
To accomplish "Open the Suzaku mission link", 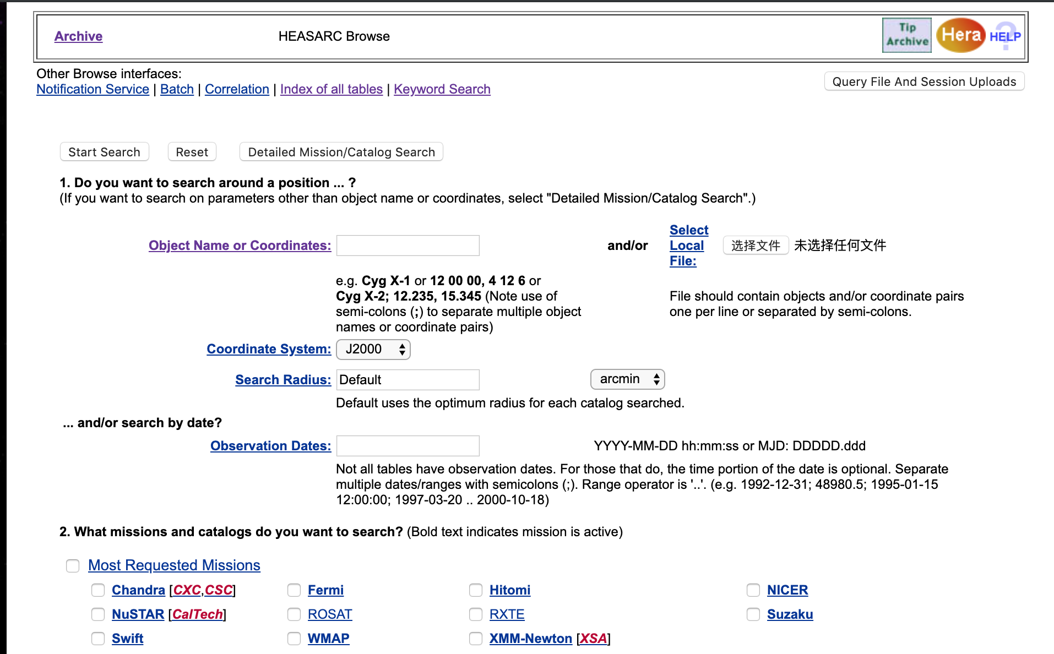I will [790, 614].
